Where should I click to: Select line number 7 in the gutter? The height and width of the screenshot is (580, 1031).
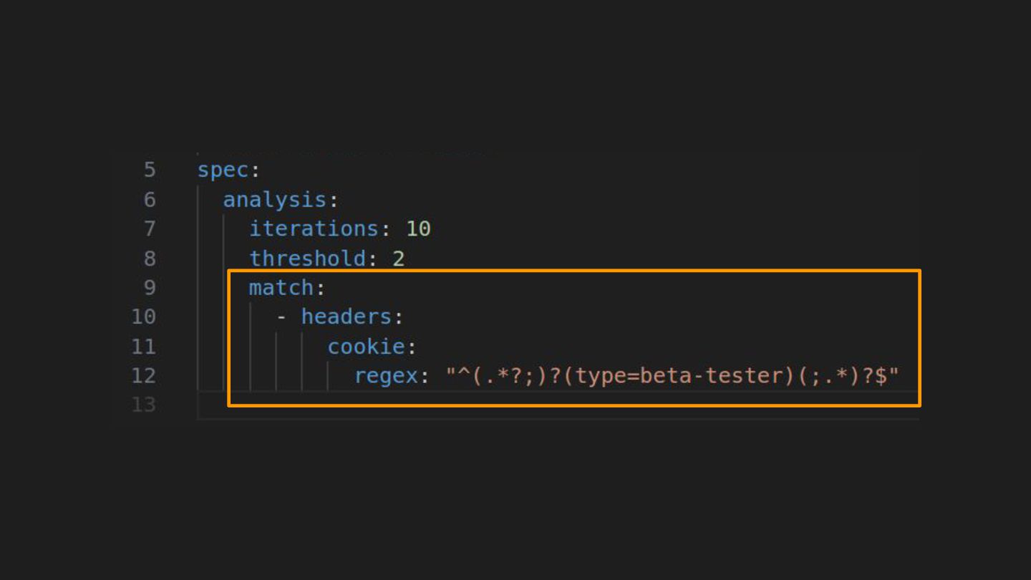pos(149,228)
